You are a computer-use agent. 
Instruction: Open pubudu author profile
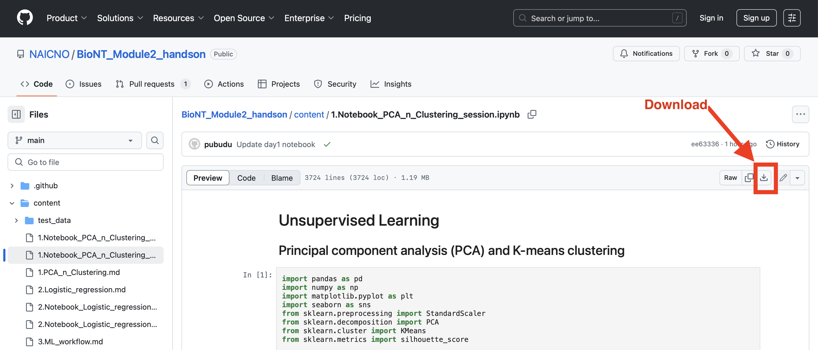click(x=218, y=144)
